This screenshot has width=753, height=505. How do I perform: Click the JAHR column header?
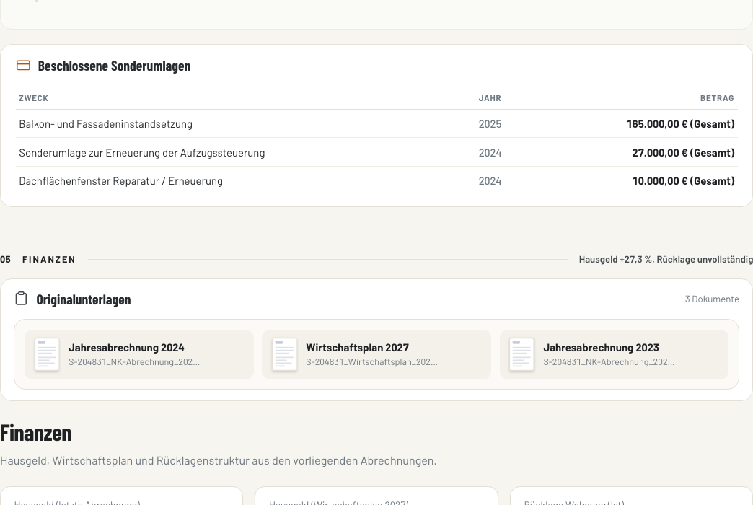tap(490, 98)
